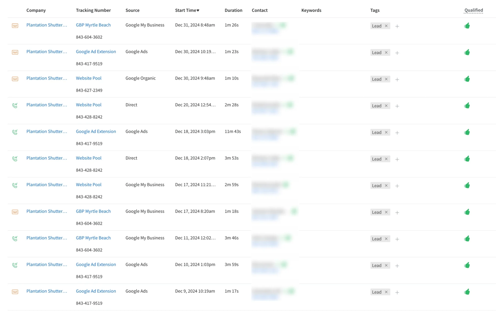
Task: Click the voicemail icon on the Dec 9 row
Action: click(15, 292)
